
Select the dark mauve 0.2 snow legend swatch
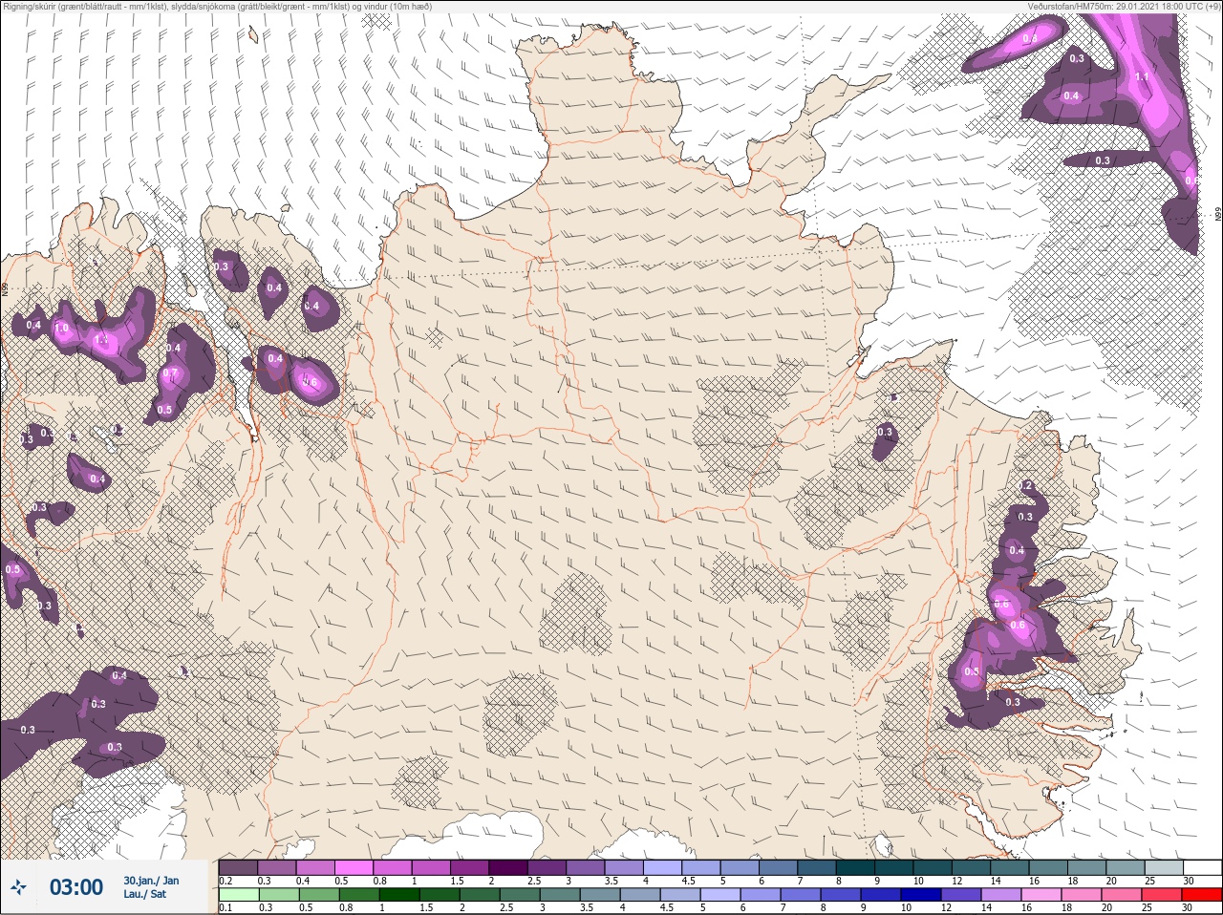click(x=238, y=867)
